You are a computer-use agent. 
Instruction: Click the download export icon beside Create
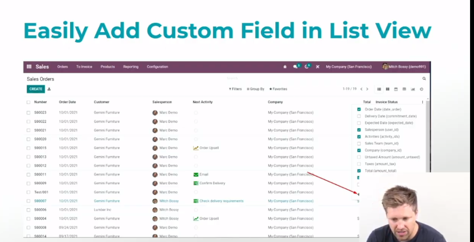pyautogui.click(x=49, y=89)
